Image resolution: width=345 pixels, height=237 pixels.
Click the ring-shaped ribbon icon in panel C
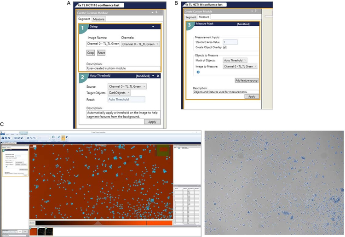[18, 138]
